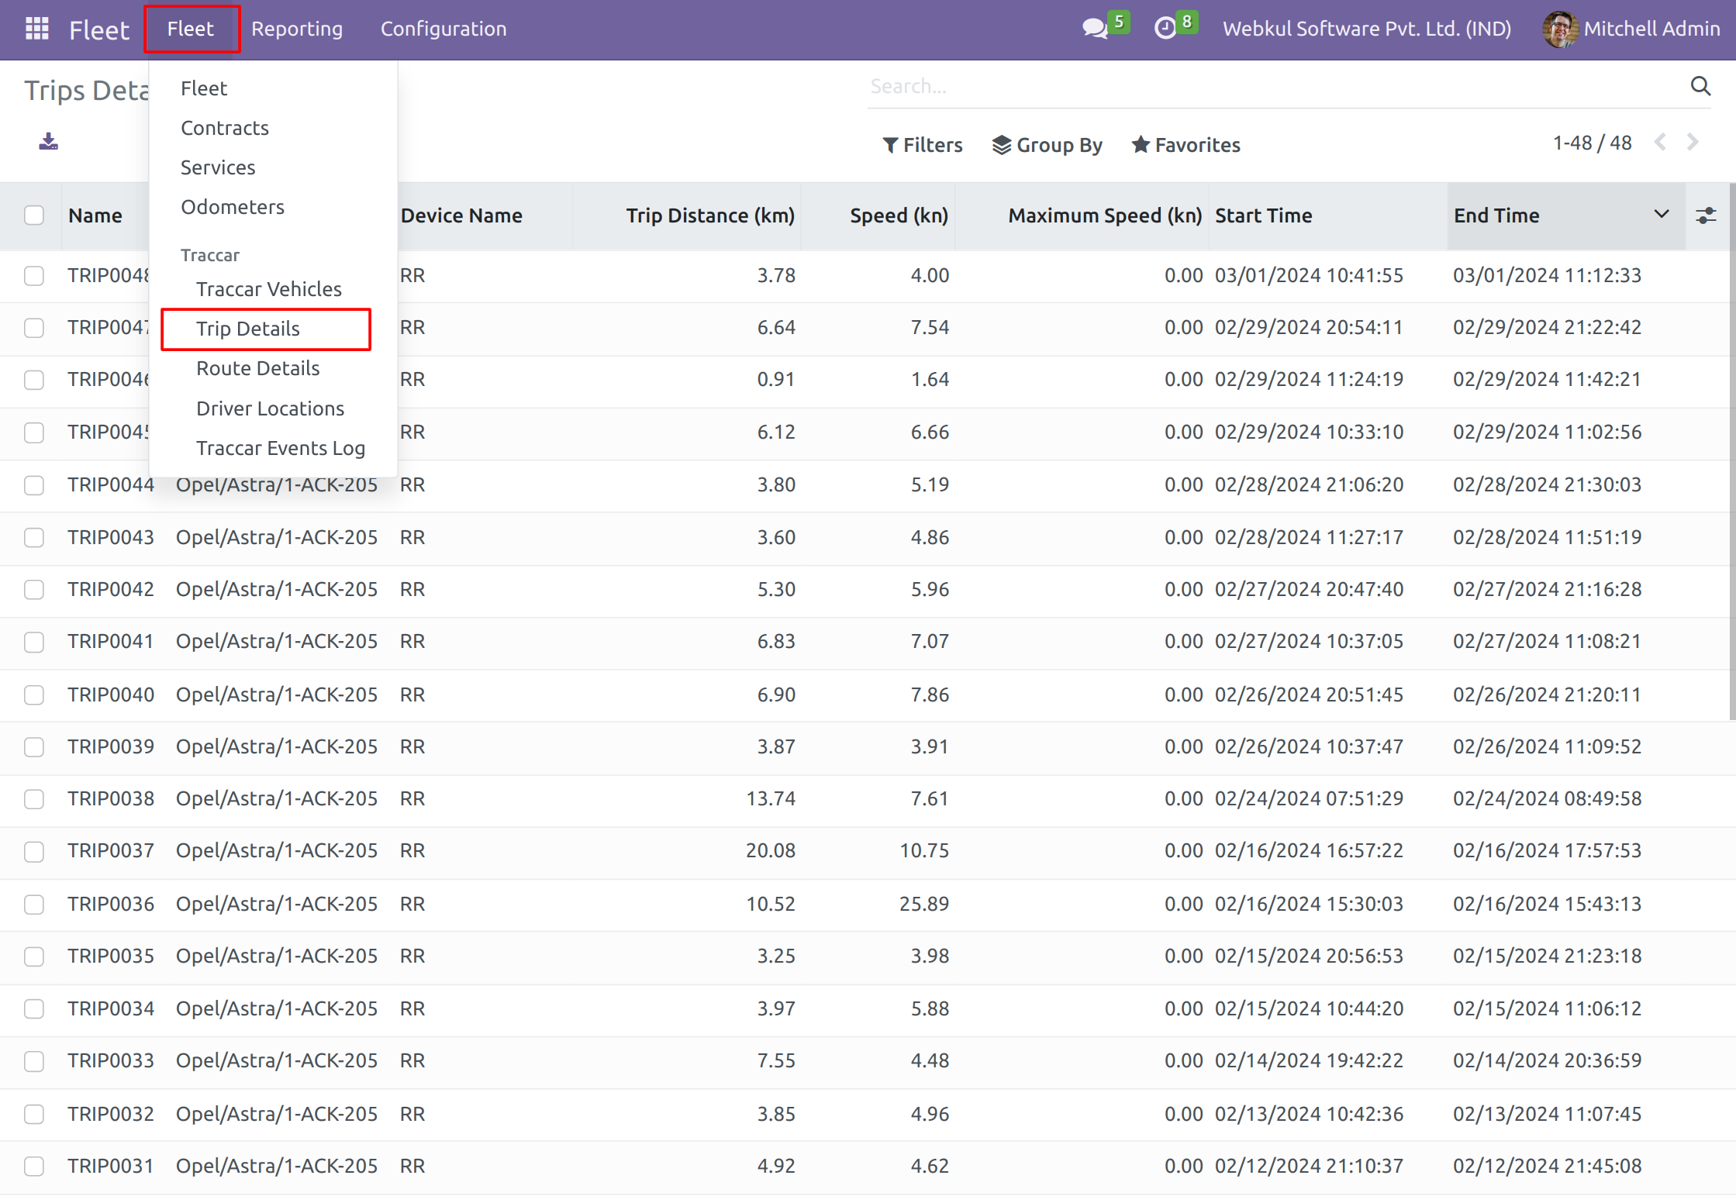Screen dimensions: 1736x1196
Task: Open the Reporting menu
Action: (x=297, y=29)
